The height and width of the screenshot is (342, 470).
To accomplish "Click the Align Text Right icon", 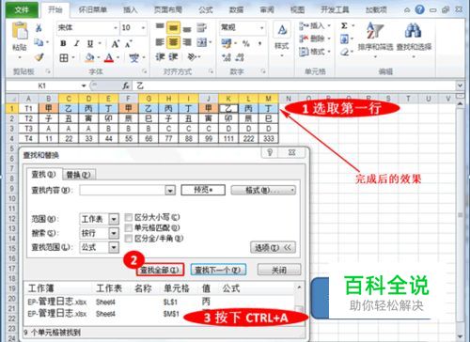I will (187, 42).
